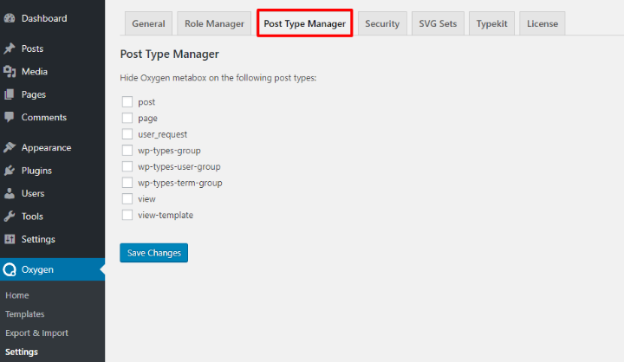Click the Tools wrench icon
Viewport: 624px width, 362px height.
(x=10, y=217)
